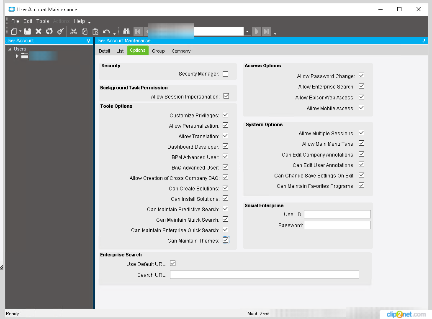
Task: Select the Users root tree item
Action: 20,49
